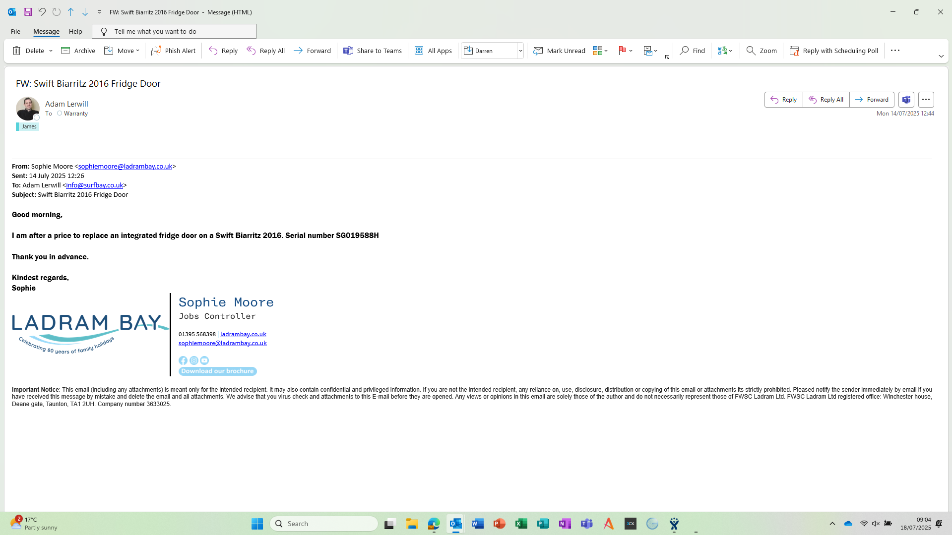Open the File menu
Viewport: 952px width, 535px height.
coord(15,31)
